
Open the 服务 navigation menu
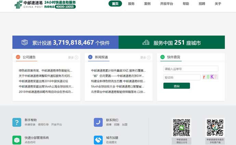coord(131,4)
